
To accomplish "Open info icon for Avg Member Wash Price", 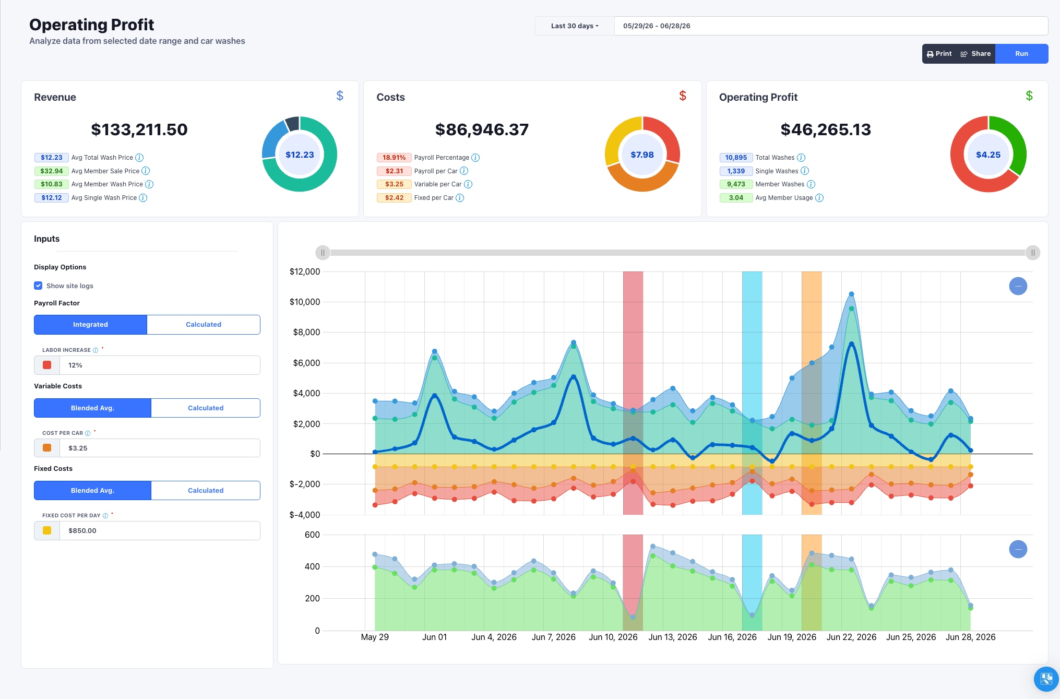I will 149,184.
